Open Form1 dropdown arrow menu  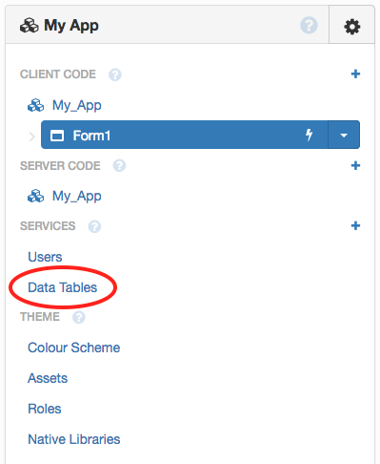pos(344,135)
